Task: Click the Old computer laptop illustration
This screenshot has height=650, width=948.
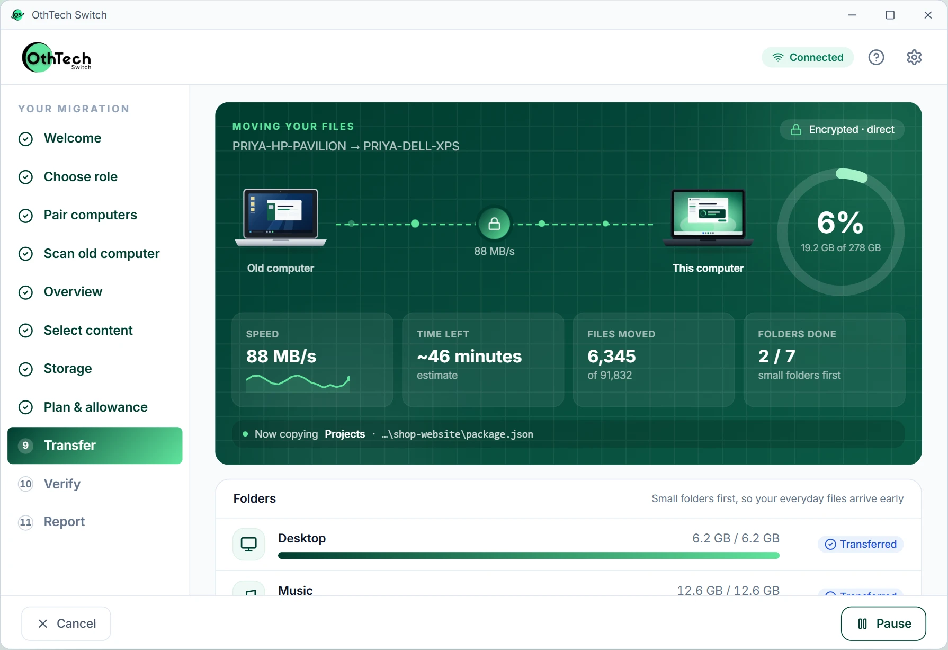Action: [281, 217]
